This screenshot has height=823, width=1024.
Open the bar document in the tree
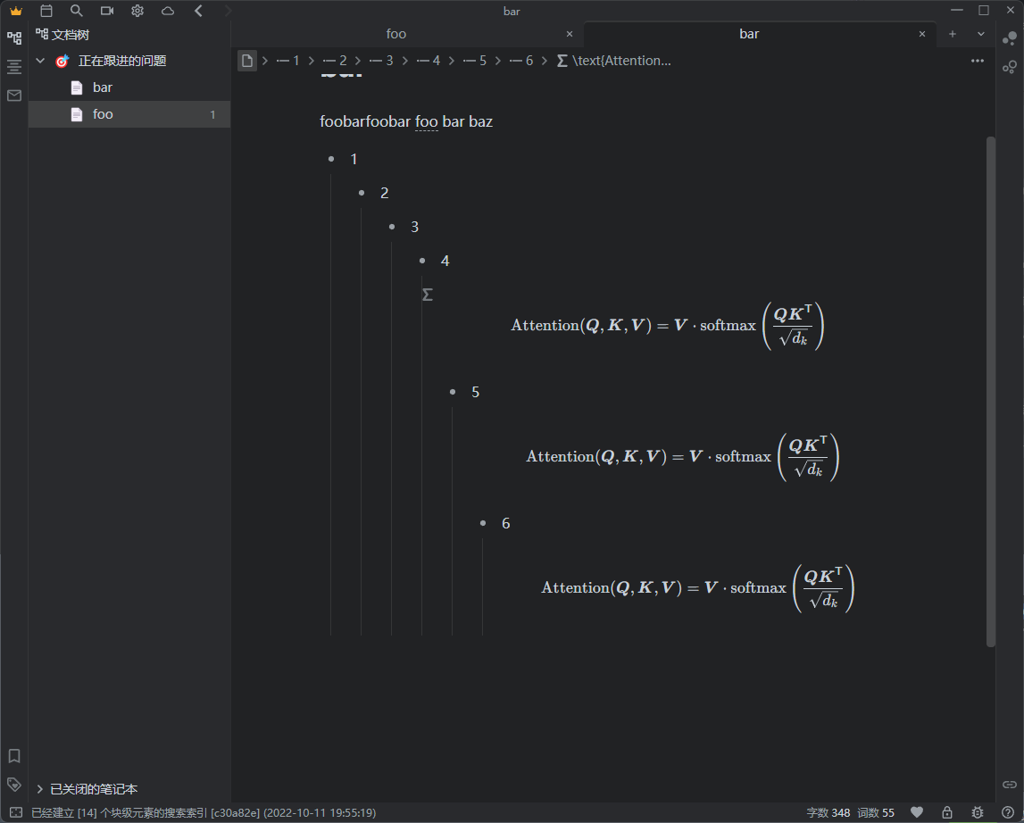(x=129, y=87)
